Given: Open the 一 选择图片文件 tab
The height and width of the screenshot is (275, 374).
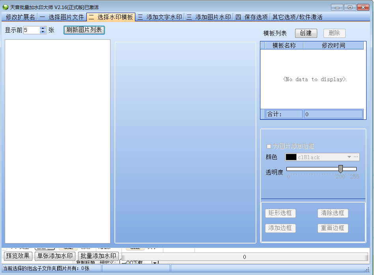Looking at the screenshot, I should 62,17.
